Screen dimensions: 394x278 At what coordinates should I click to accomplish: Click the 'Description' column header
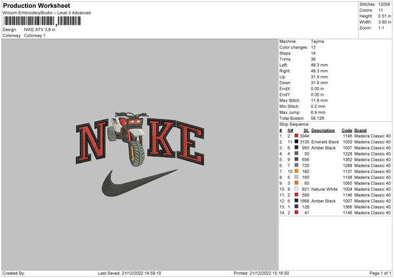(323, 130)
